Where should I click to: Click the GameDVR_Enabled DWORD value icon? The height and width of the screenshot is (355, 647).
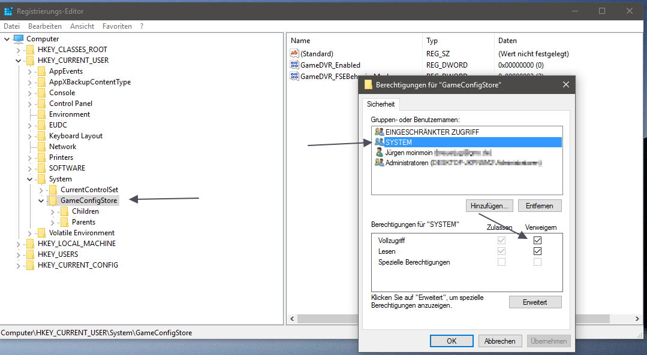(294, 65)
